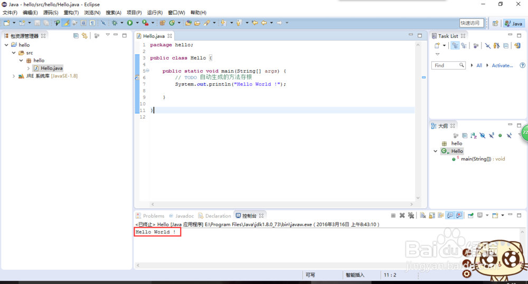Viewport: 528px width, 284px height.
Task: Toggle Sort alphabetically in Outline view
Action: click(474, 135)
